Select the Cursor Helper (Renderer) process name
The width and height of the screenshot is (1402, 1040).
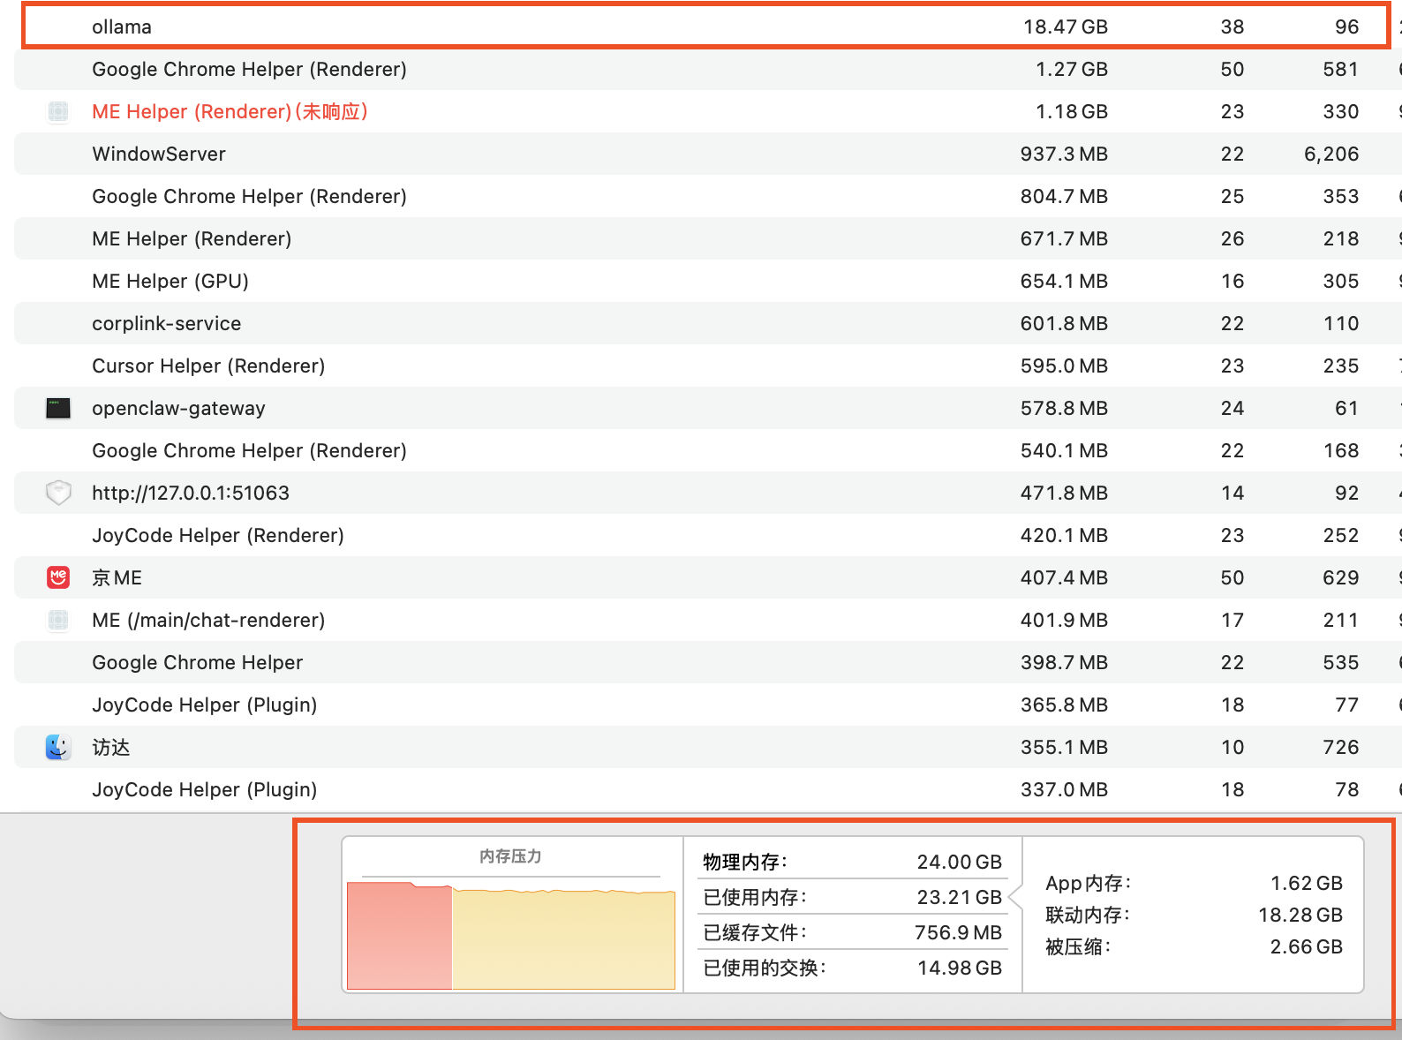click(208, 366)
